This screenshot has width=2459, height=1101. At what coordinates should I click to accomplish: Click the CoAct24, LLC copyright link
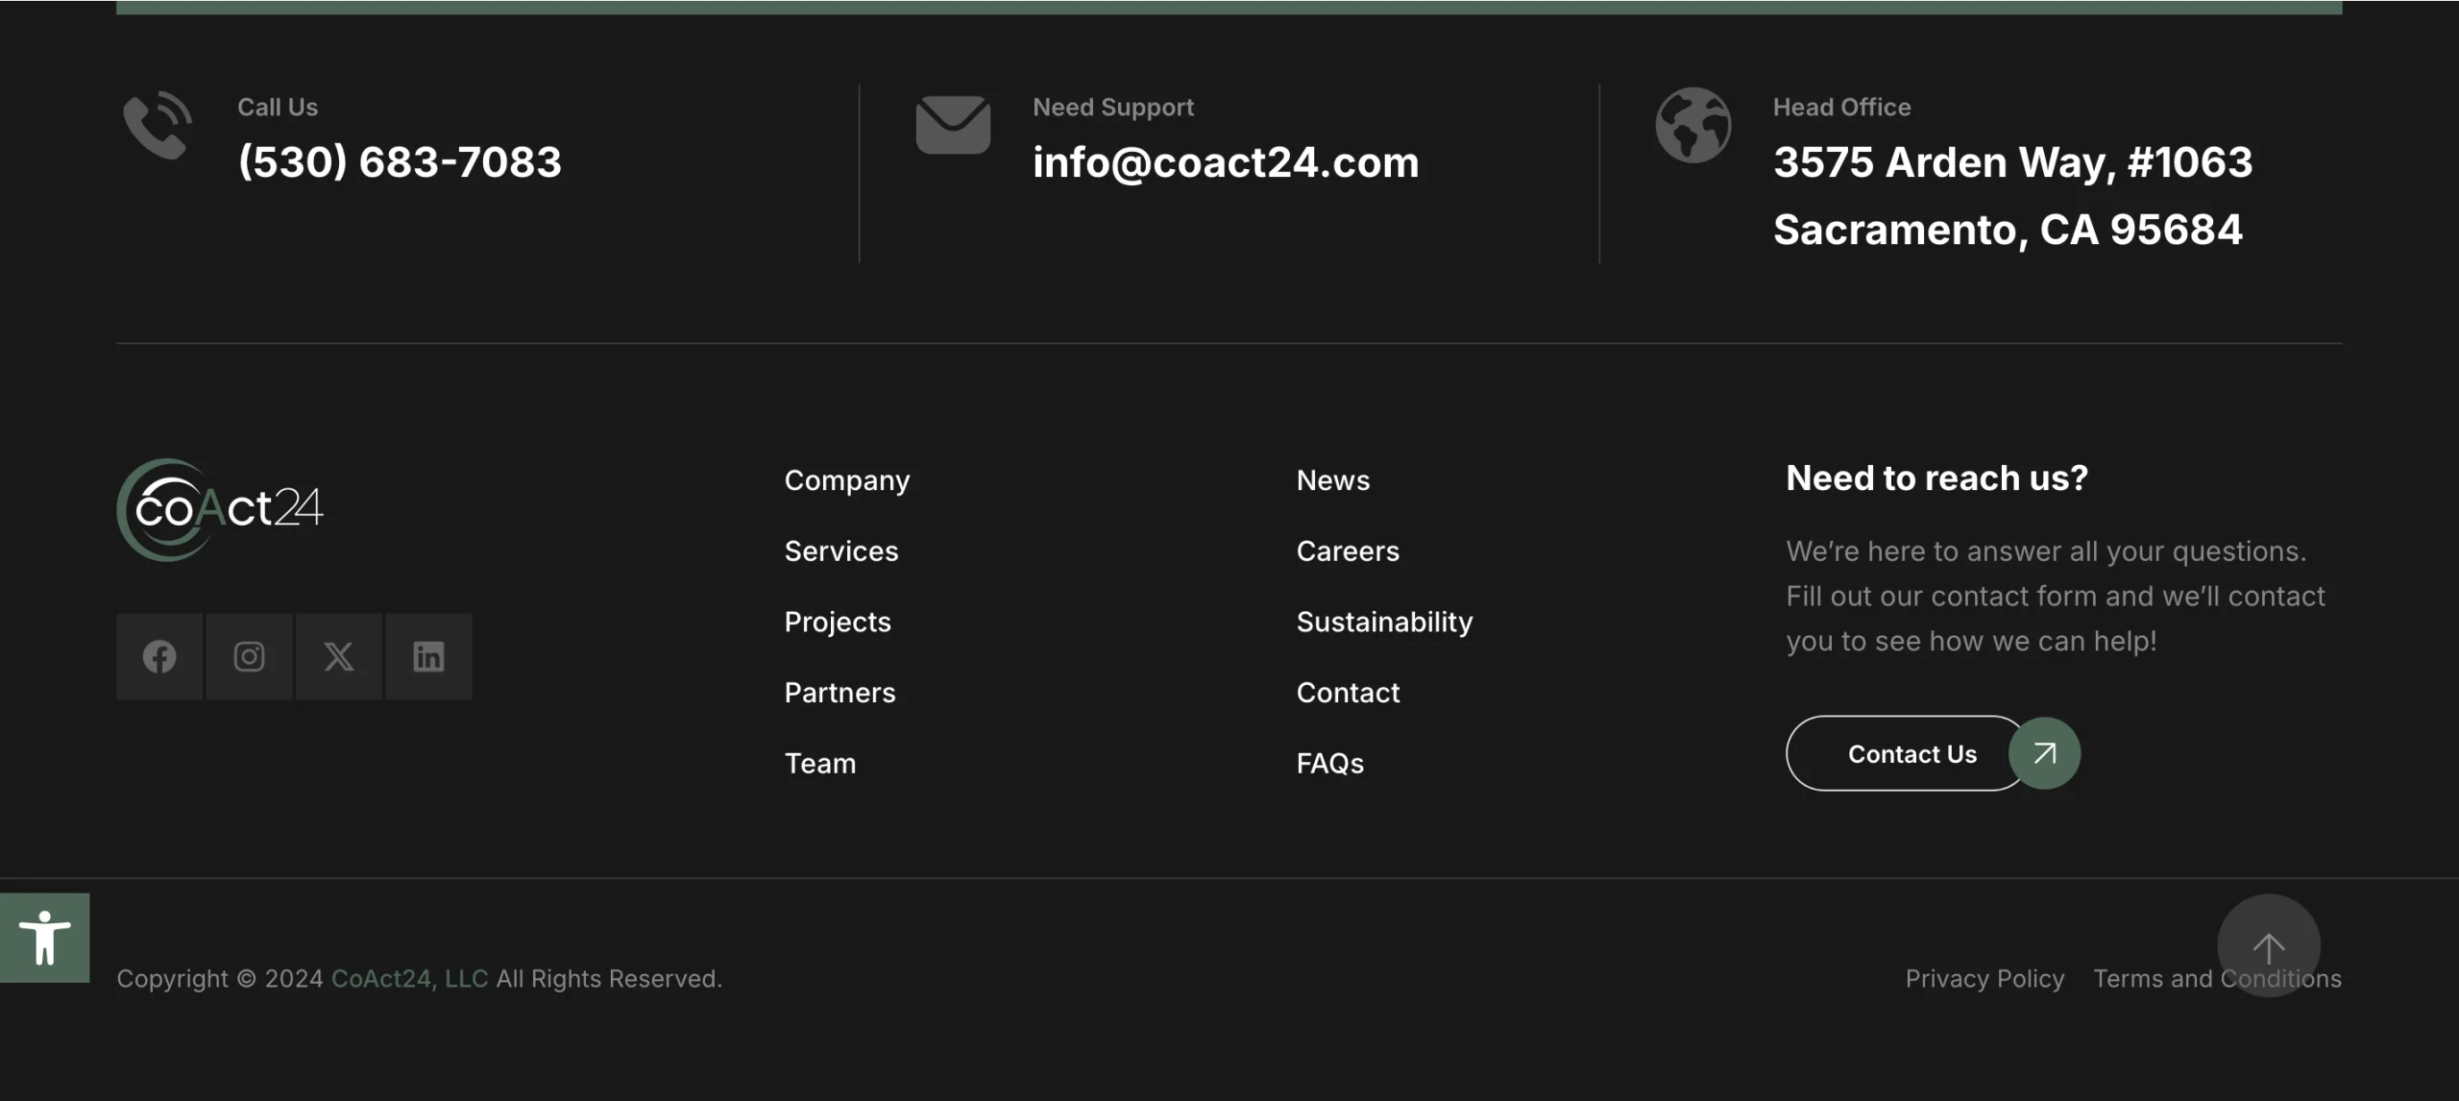(409, 979)
